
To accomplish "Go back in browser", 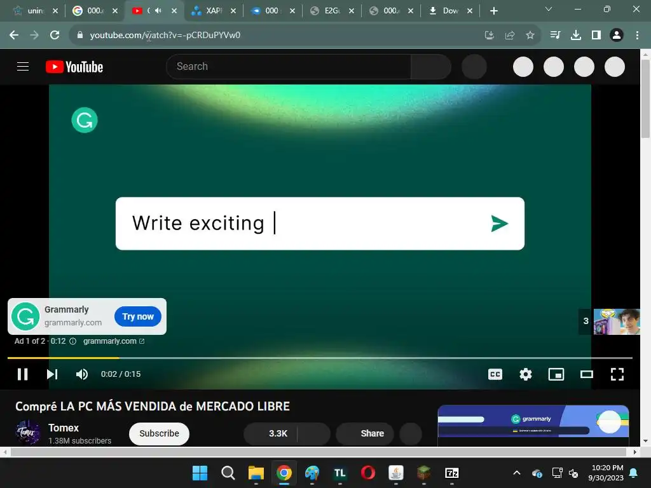I will (x=14, y=36).
